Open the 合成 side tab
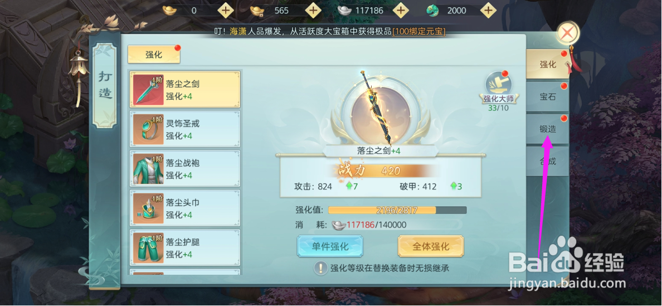Screen dimensions: 662x306 548,161
